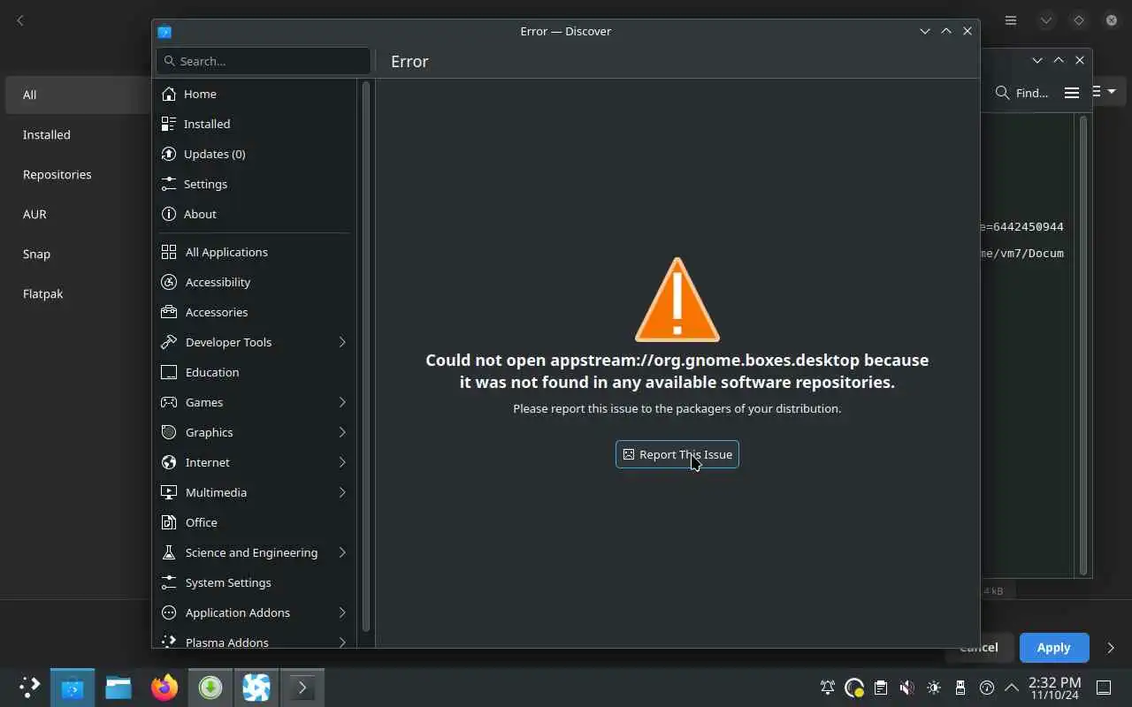Open hamburger menu in background window header
The image size is (1132, 707).
pyautogui.click(x=1011, y=20)
